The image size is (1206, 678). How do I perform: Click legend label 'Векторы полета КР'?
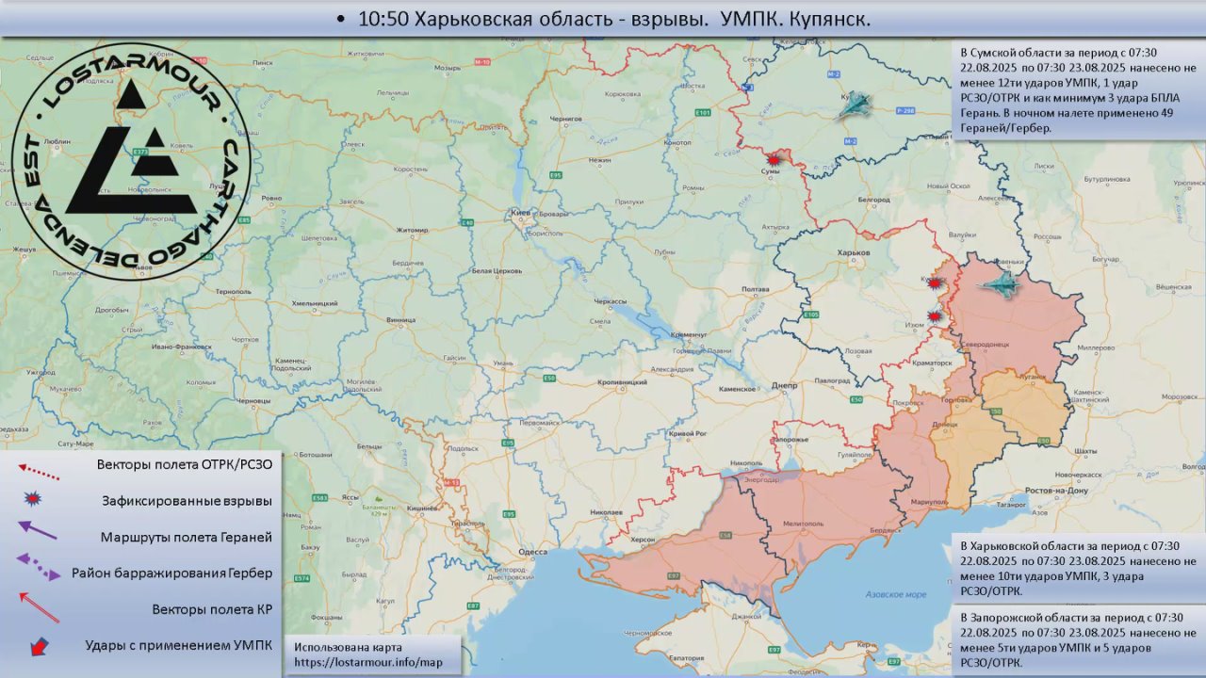(212, 609)
